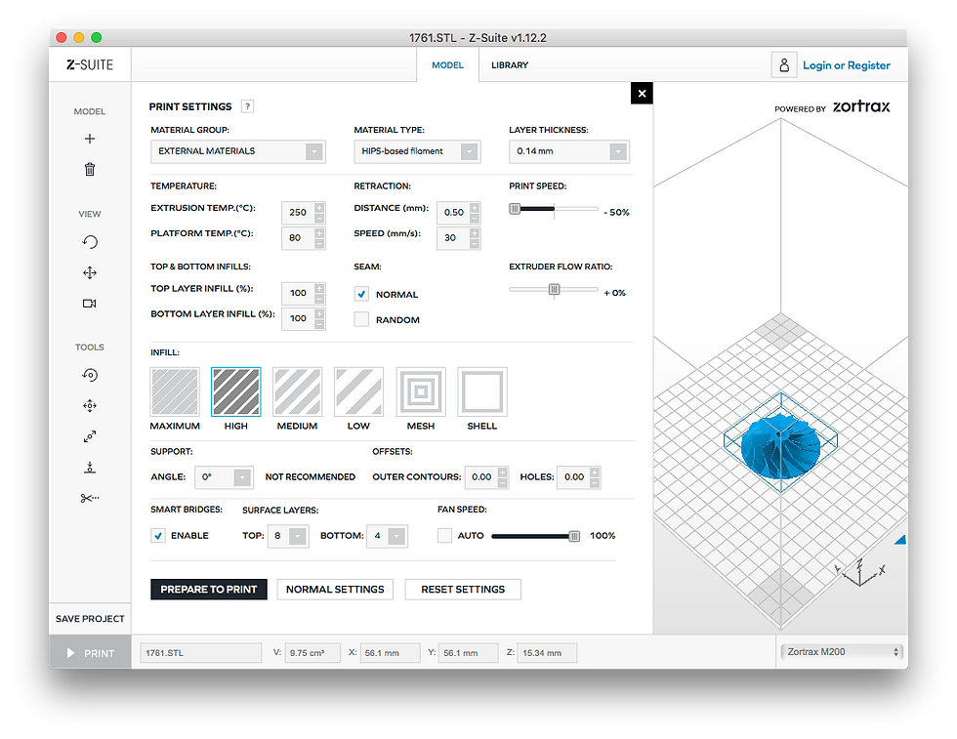Click Save Project
Viewport: 957px width, 739px height.
[90, 619]
